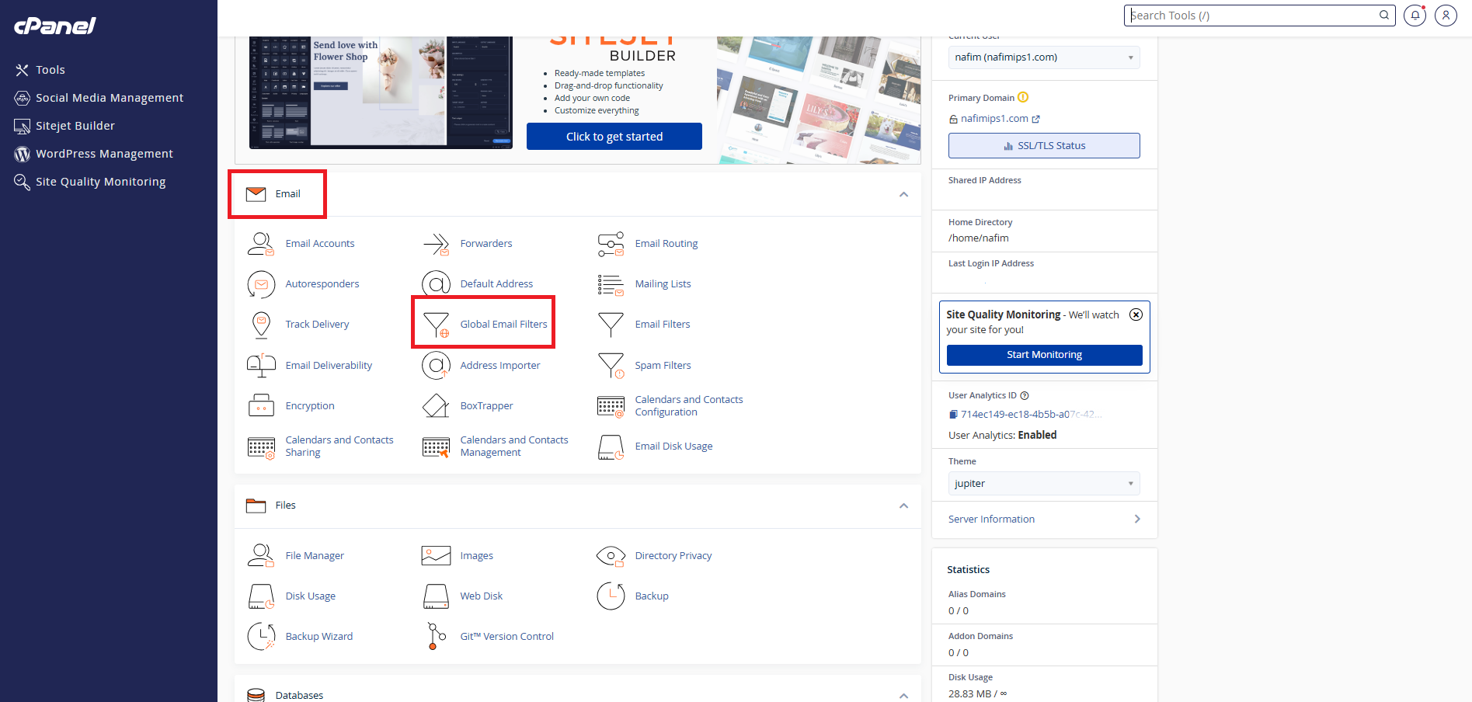Collapse the Files section chevron

click(903, 506)
